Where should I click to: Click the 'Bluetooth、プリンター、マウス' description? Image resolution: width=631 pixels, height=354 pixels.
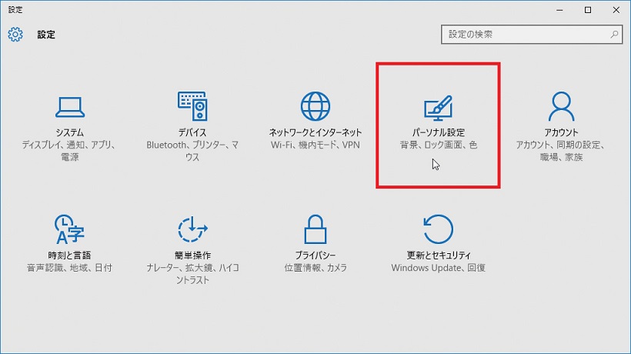[x=192, y=151]
